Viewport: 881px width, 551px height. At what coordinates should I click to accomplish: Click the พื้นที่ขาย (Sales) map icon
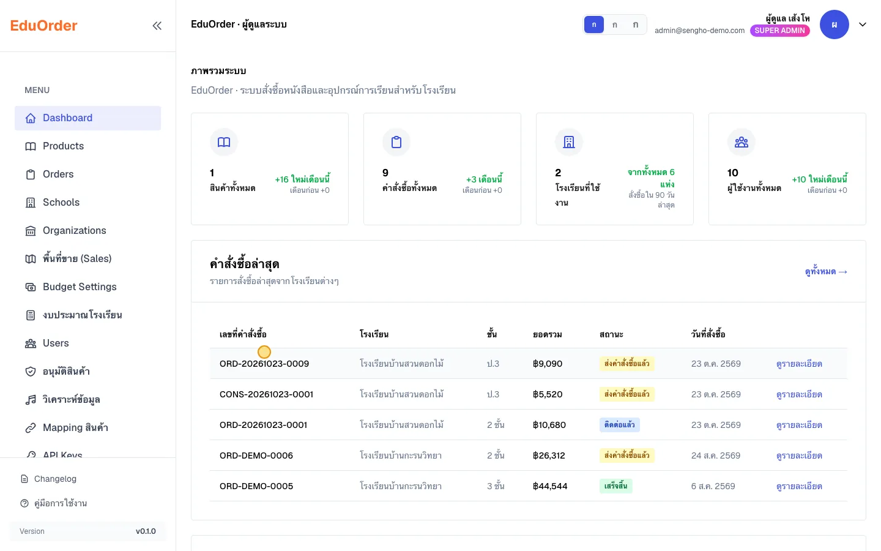(31, 259)
